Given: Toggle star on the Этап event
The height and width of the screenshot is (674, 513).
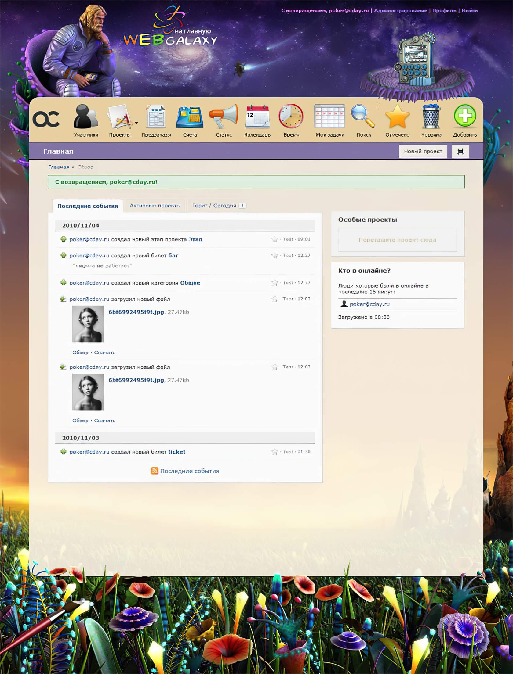Looking at the screenshot, I should (x=275, y=239).
